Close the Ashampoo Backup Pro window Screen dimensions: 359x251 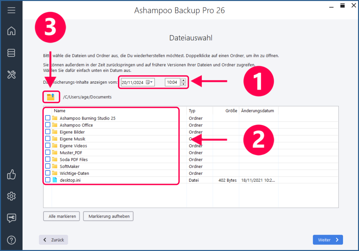354,6
